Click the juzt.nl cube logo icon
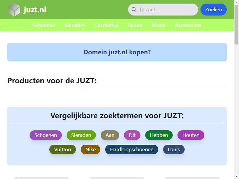The height and width of the screenshot is (179, 239). 14,10
